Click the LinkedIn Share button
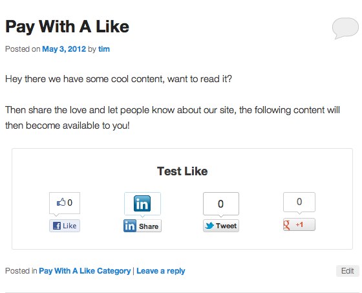The image size is (362, 293). (x=142, y=226)
